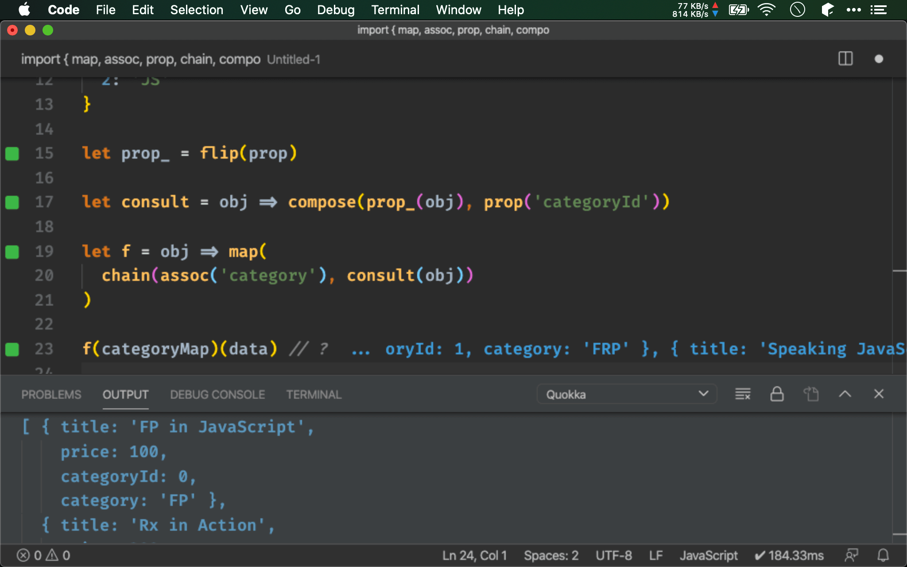
Task: Open the Go menu
Action: tap(292, 10)
